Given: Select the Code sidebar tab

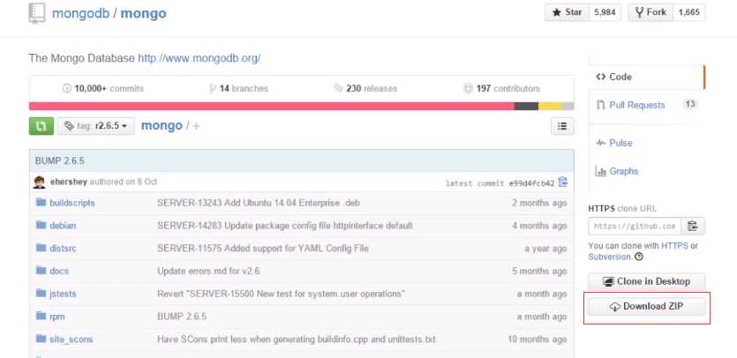Looking at the screenshot, I should (x=647, y=77).
